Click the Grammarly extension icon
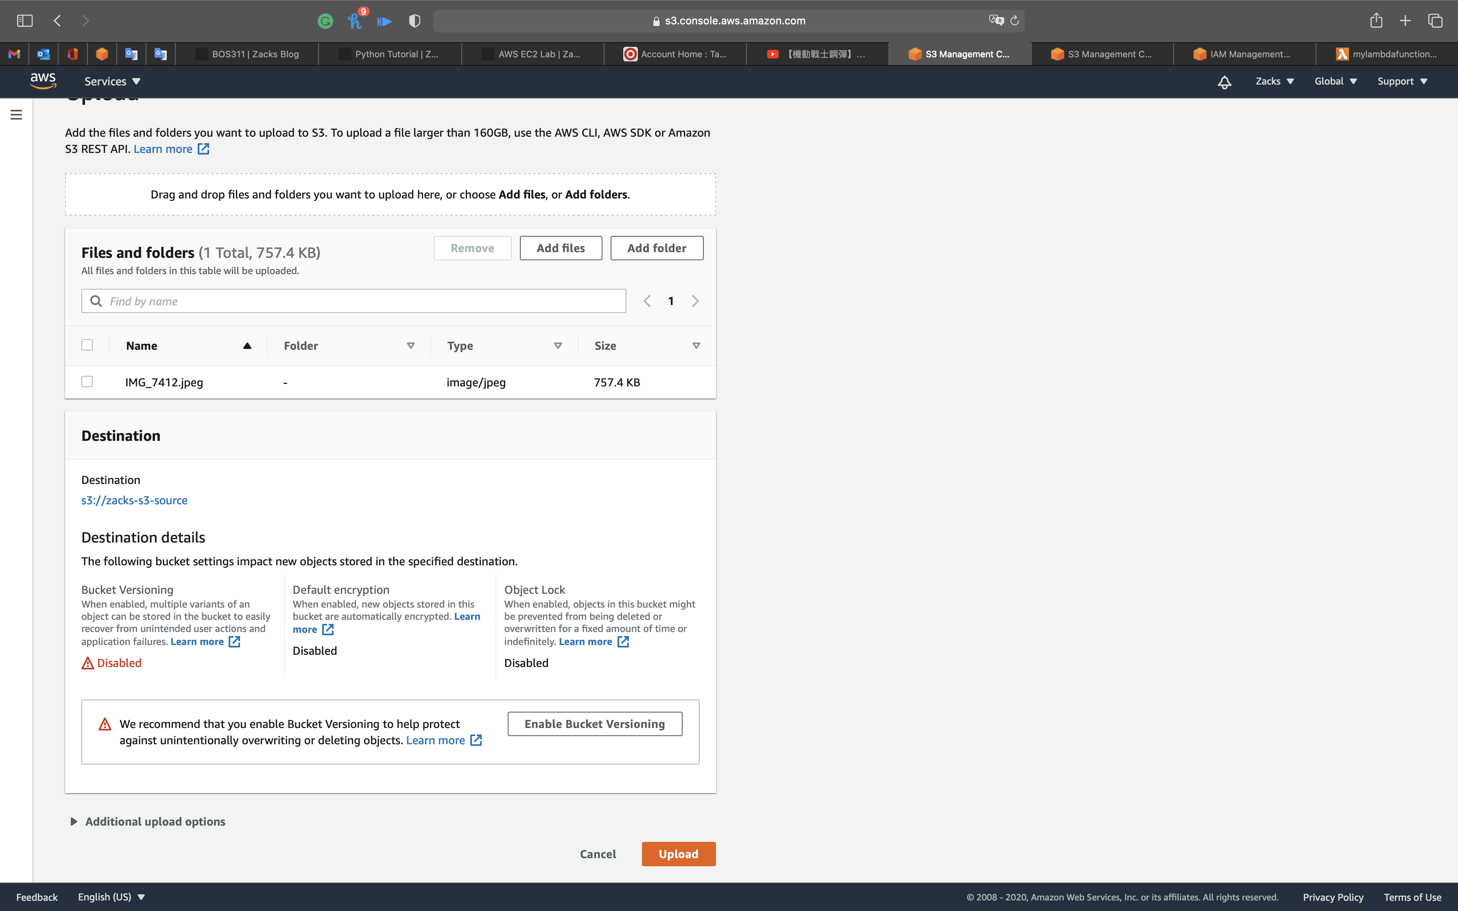 point(325,21)
